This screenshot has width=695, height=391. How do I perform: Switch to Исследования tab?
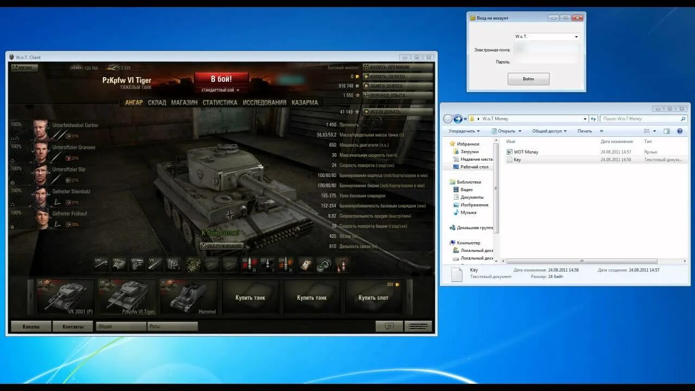264,103
